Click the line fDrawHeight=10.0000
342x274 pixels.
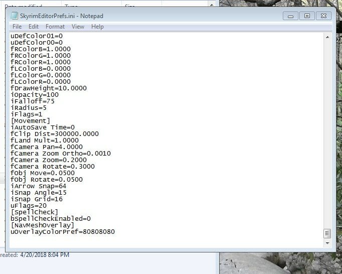(49, 88)
